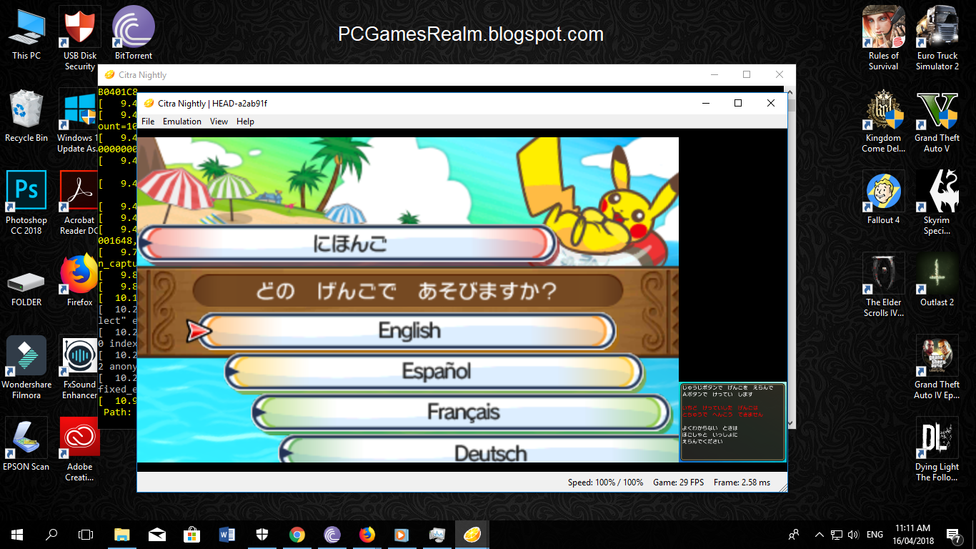
Task: Select the にほんご language option
Action: click(347, 244)
